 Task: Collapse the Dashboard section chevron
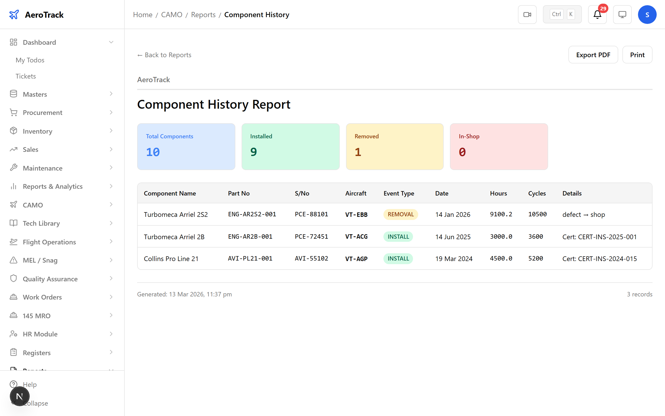tap(111, 42)
